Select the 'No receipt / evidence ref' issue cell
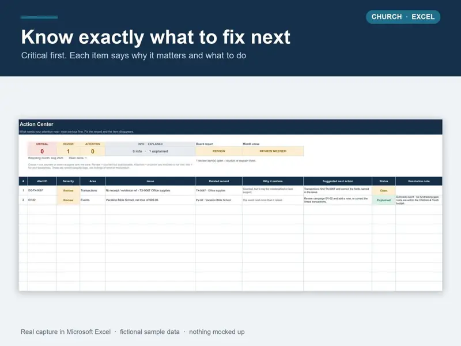 coord(150,190)
